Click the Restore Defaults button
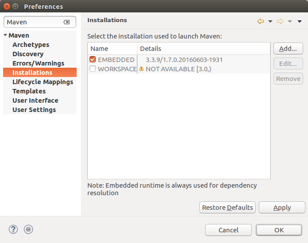This screenshot has width=308, height=243. (x=227, y=207)
